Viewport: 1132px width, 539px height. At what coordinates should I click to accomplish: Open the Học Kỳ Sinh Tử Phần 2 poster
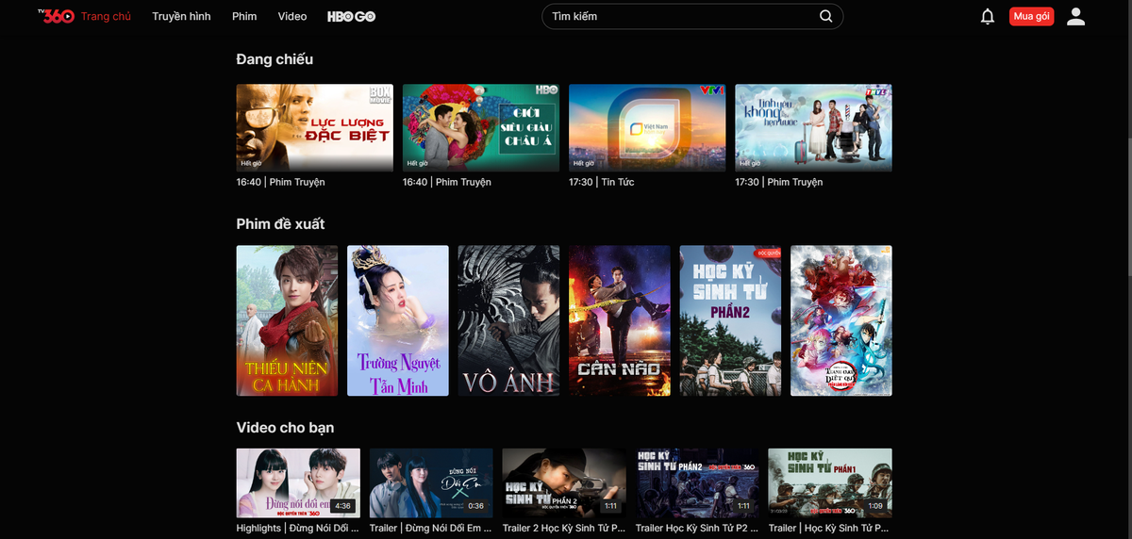(x=730, y=320)
